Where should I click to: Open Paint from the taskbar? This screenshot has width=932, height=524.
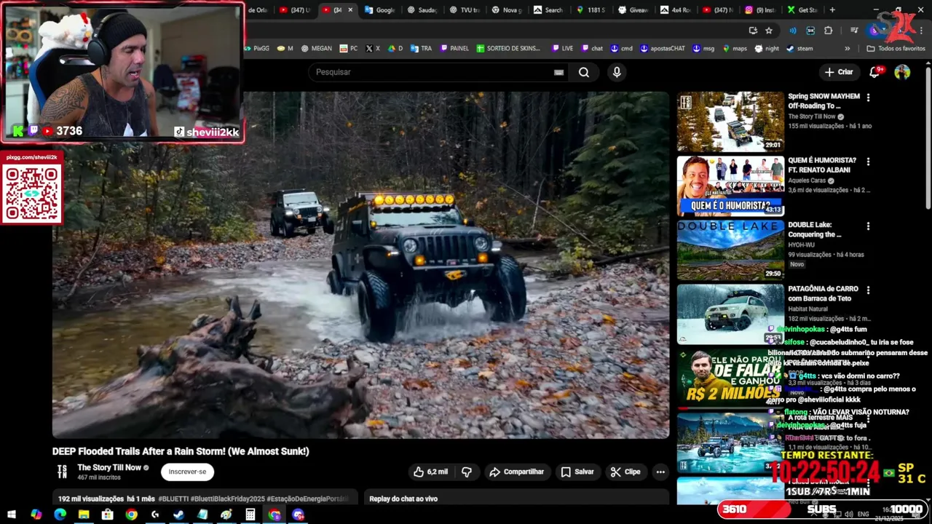226,515
